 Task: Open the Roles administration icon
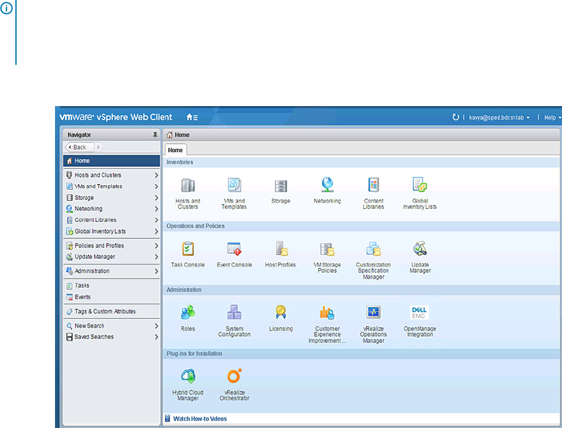click(188, 312)
